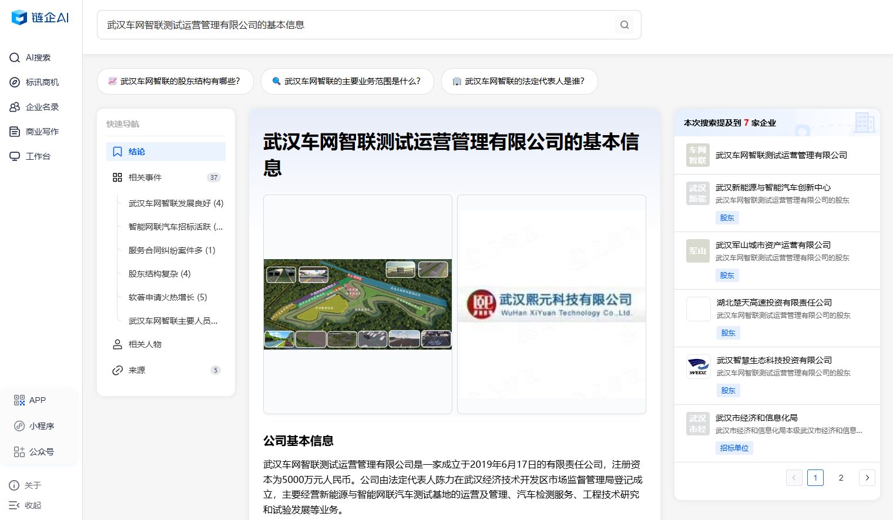Viewport: 893px width, 520px height.
Task: Click the 军山 company avatar
Action: [698, 251]
